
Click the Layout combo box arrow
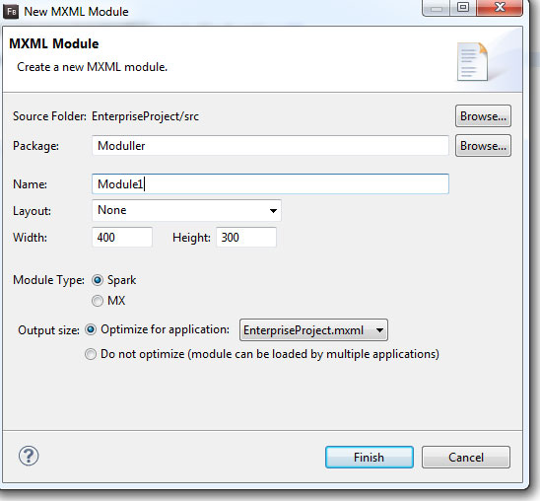click(x=273, y=211)
